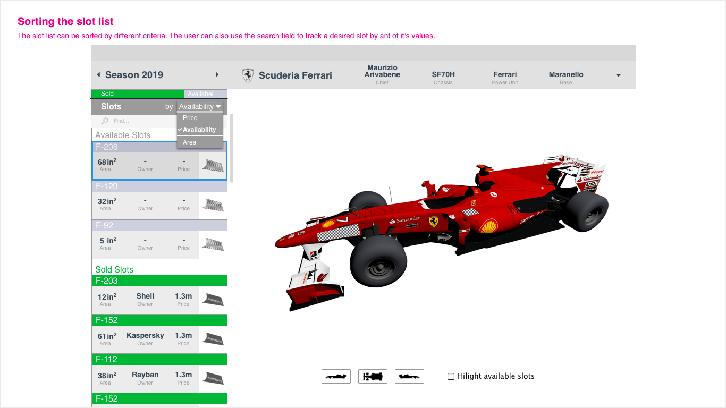Click Ferrari power unit label

coord(505,75)
